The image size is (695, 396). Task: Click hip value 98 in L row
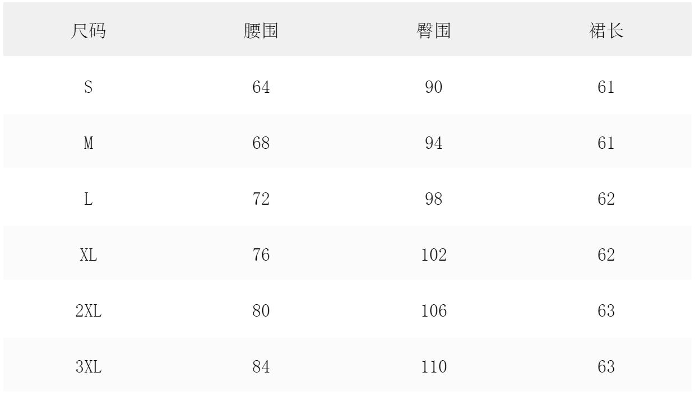(x=434, y=199)
